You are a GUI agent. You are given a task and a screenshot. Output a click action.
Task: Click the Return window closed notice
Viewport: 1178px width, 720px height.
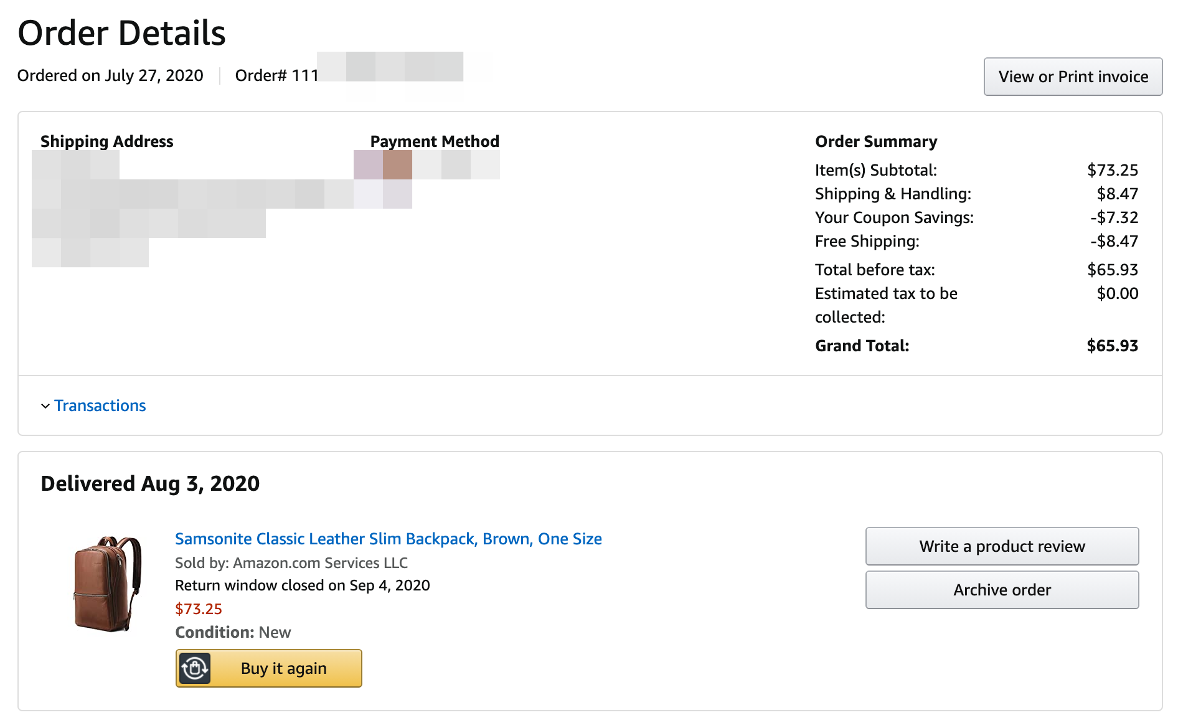[x=303, y=585]
